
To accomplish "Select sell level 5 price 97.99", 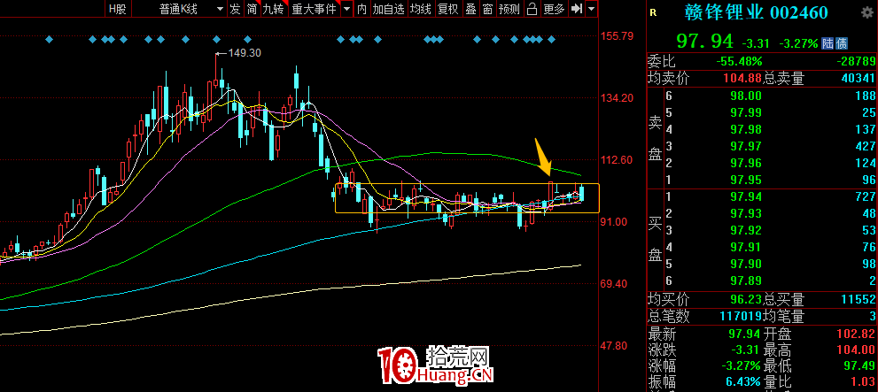I will click(x=746, y=112).
